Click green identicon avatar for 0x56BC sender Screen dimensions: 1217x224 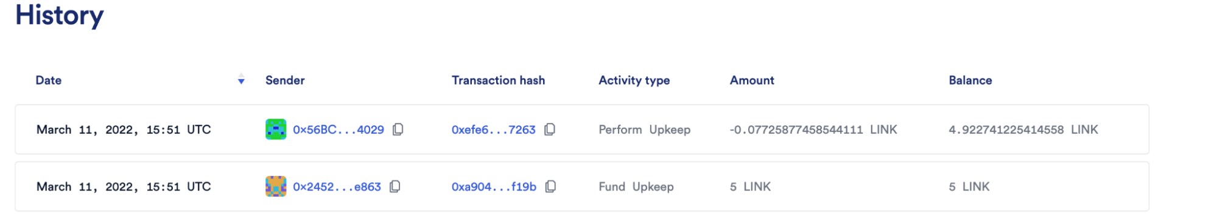276,129
